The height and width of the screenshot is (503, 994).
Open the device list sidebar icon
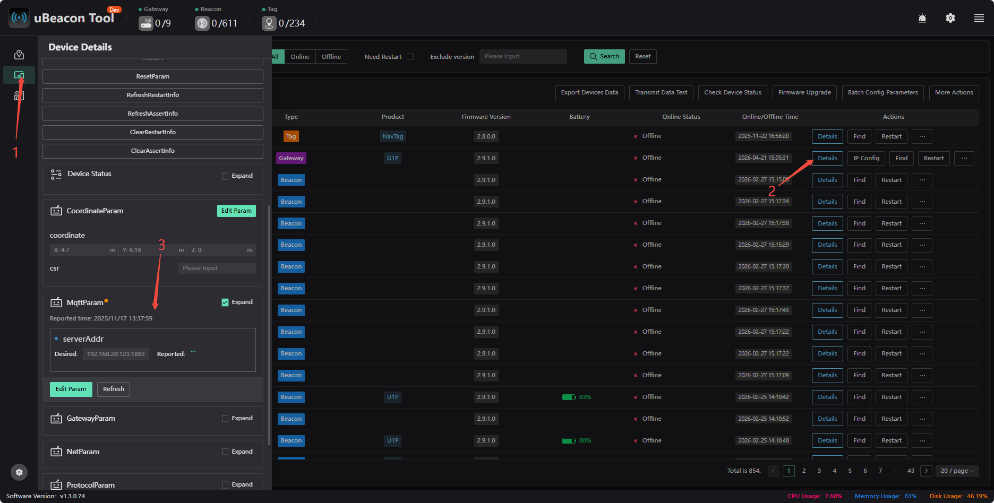(19, 75)
